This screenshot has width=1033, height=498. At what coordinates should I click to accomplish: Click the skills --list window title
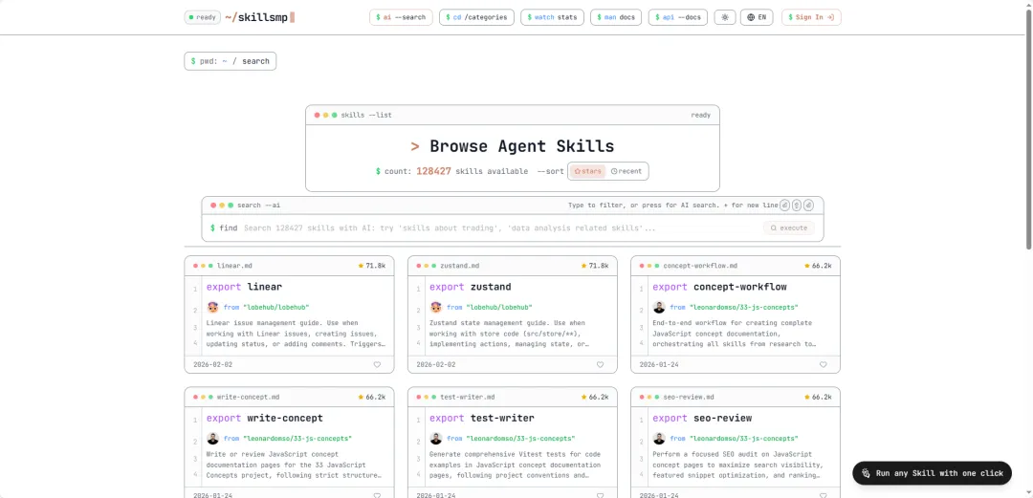tap(366, 115)
